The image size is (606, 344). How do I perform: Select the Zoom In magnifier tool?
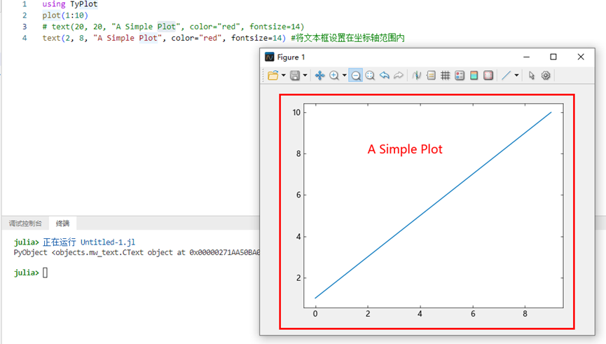pyautogui.click(x=334, y=76)
